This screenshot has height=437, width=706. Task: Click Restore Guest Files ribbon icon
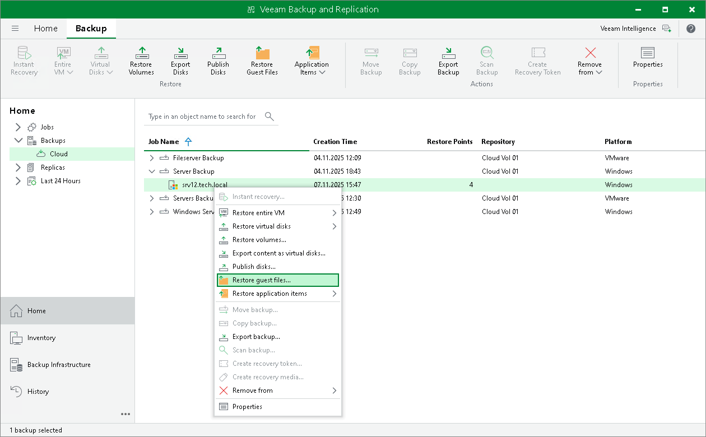262,61
